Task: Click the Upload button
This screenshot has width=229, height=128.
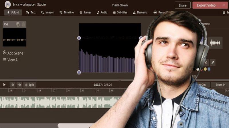Action: (x=13, y=13)
